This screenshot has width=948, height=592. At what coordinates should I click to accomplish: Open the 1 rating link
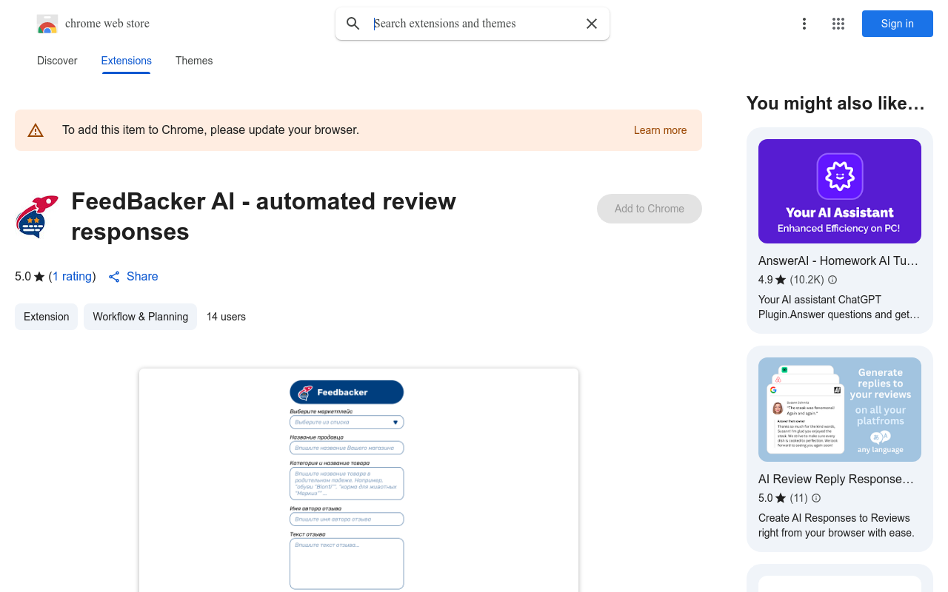[x=73, y=276]
